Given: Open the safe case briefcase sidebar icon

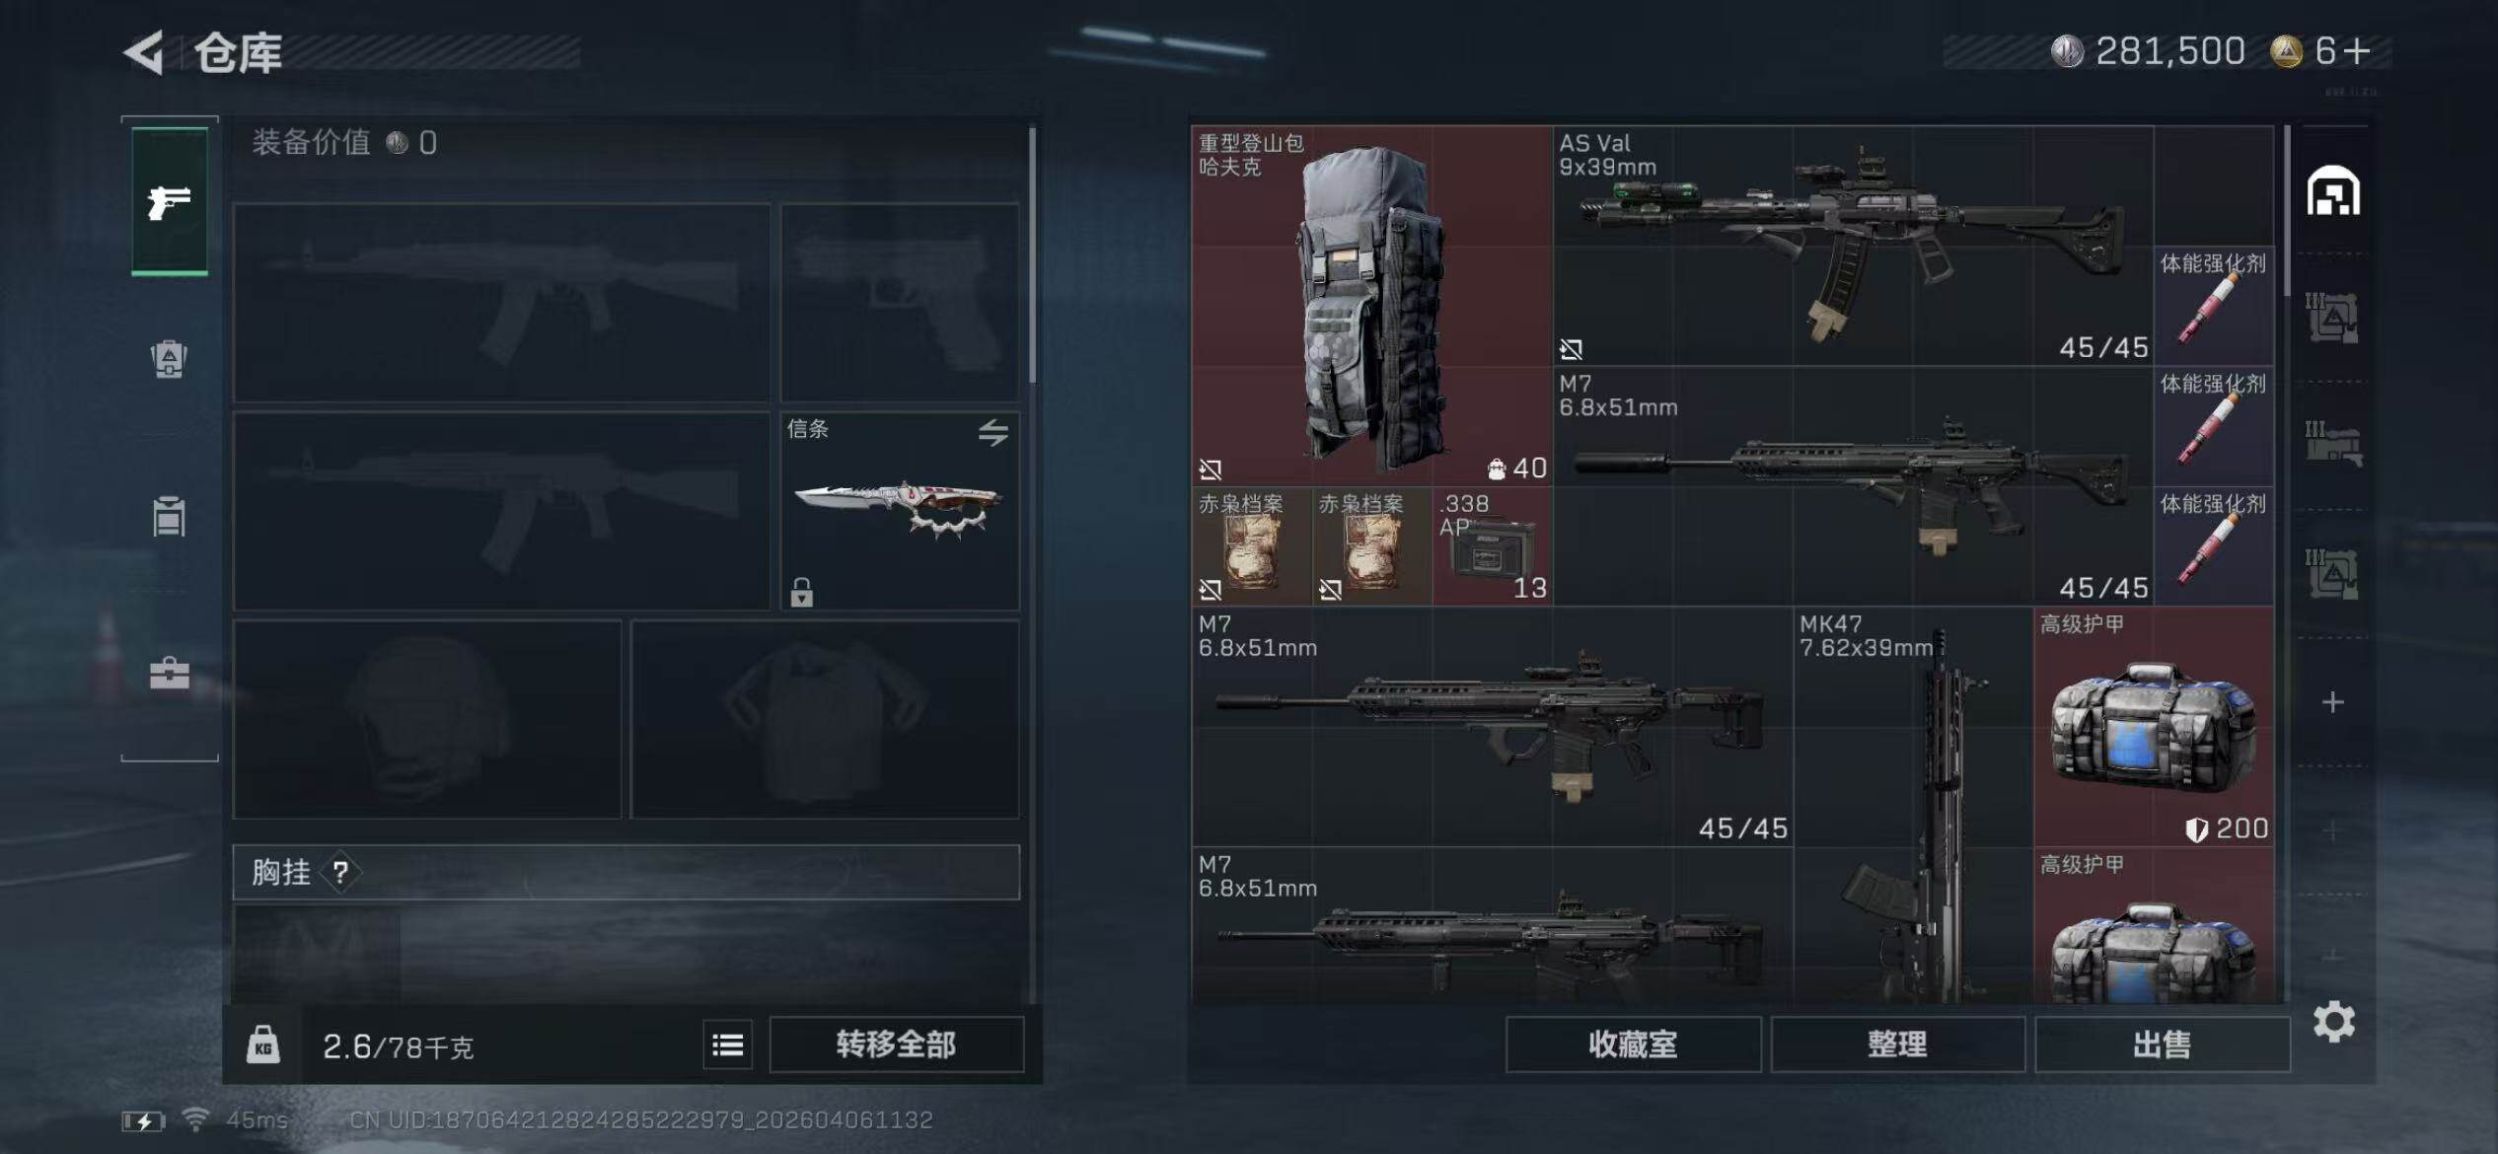Looking at the screenshot, I should tap(170, 674).
